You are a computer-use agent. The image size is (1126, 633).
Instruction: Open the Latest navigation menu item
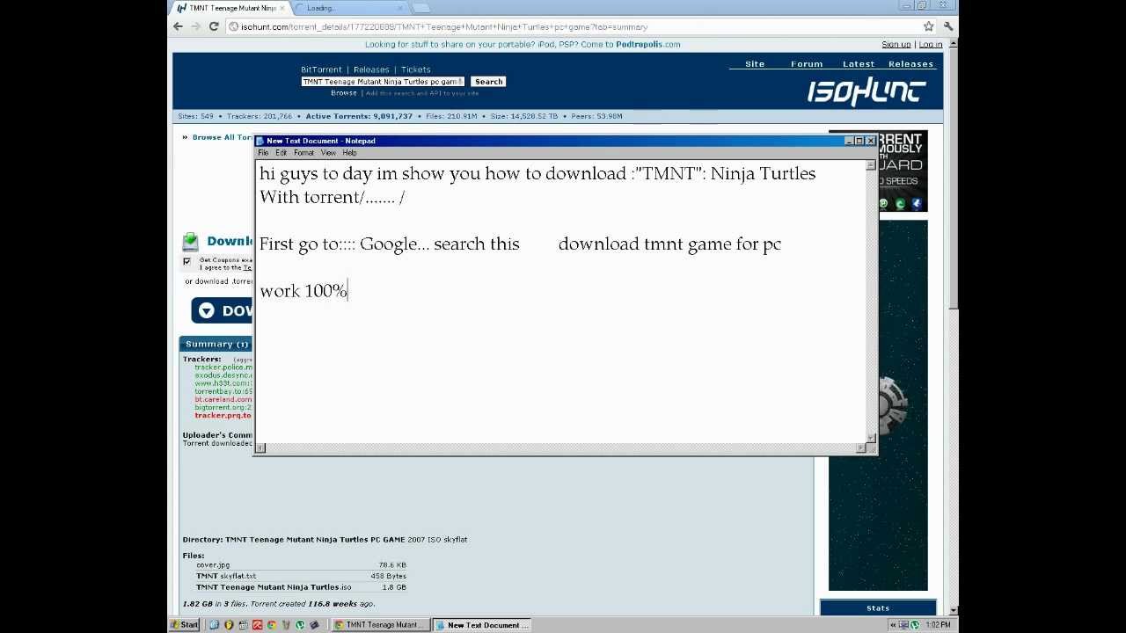tap(859, 64)
